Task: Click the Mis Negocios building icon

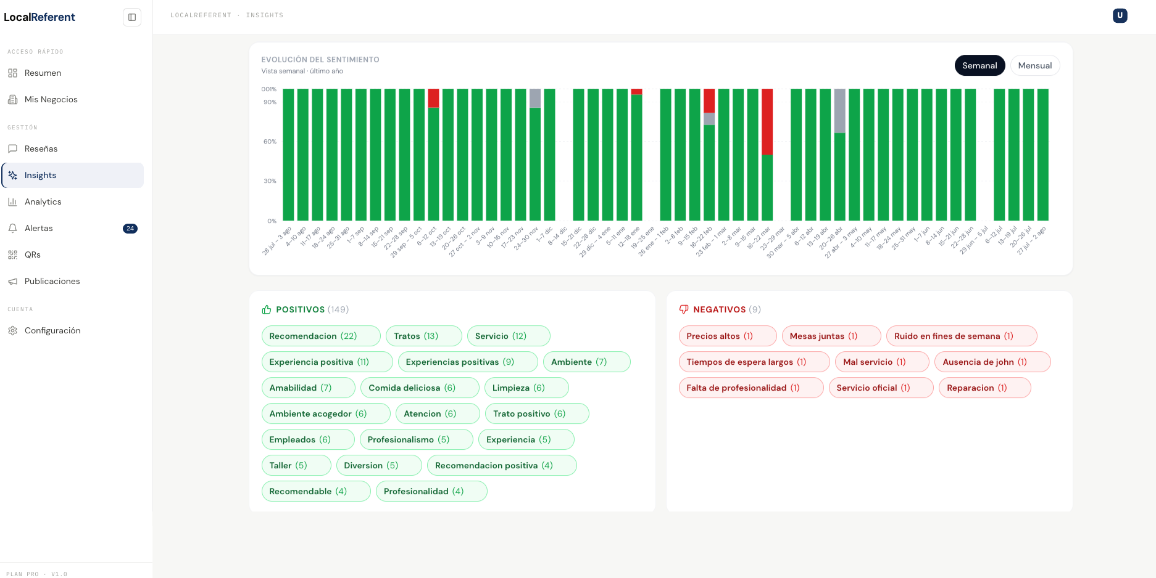Action: [x=12, y=99]
